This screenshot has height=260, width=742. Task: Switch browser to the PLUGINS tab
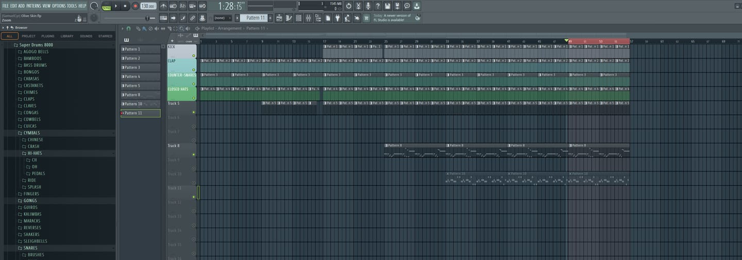48,36
